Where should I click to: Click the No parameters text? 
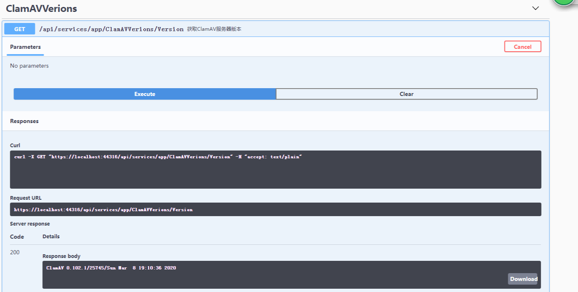29,66
